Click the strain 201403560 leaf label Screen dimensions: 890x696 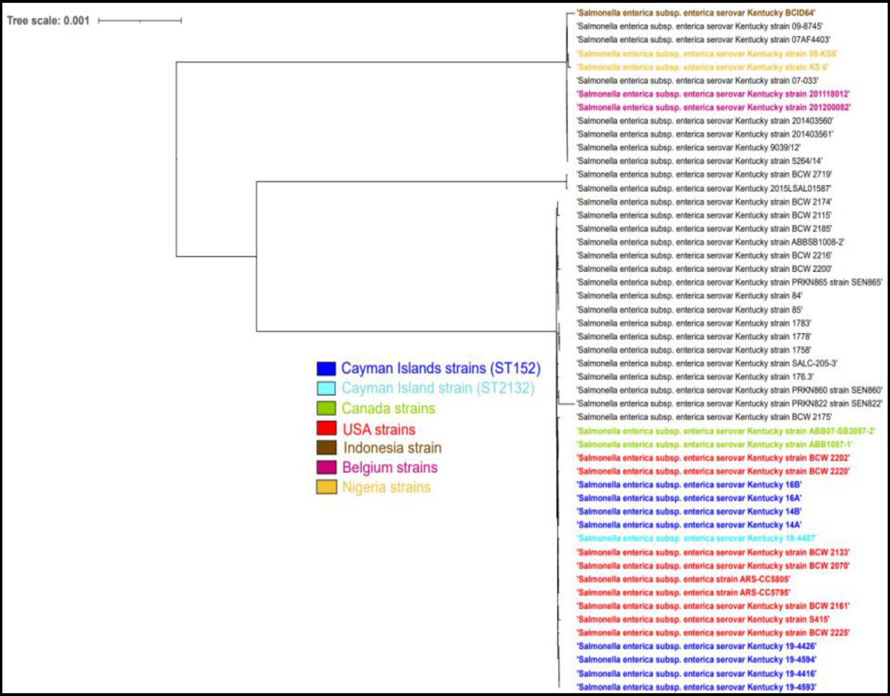(x=705, y=121)
